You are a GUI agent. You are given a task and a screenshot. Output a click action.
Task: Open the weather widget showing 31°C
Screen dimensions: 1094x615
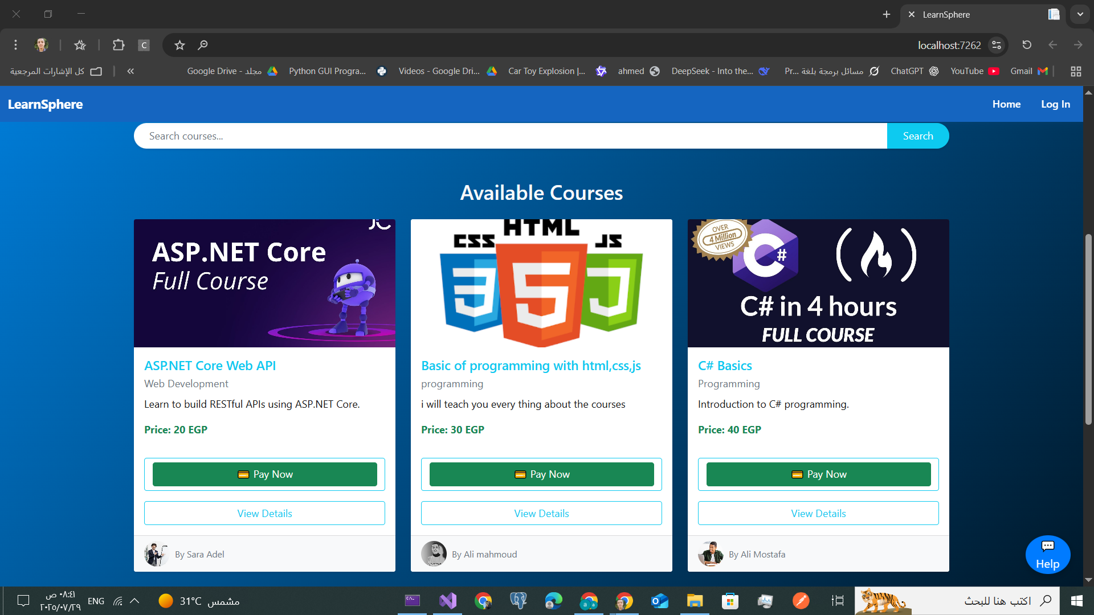point(199,601)
